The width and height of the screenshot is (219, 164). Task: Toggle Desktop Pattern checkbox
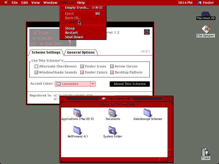coord(112,72)
